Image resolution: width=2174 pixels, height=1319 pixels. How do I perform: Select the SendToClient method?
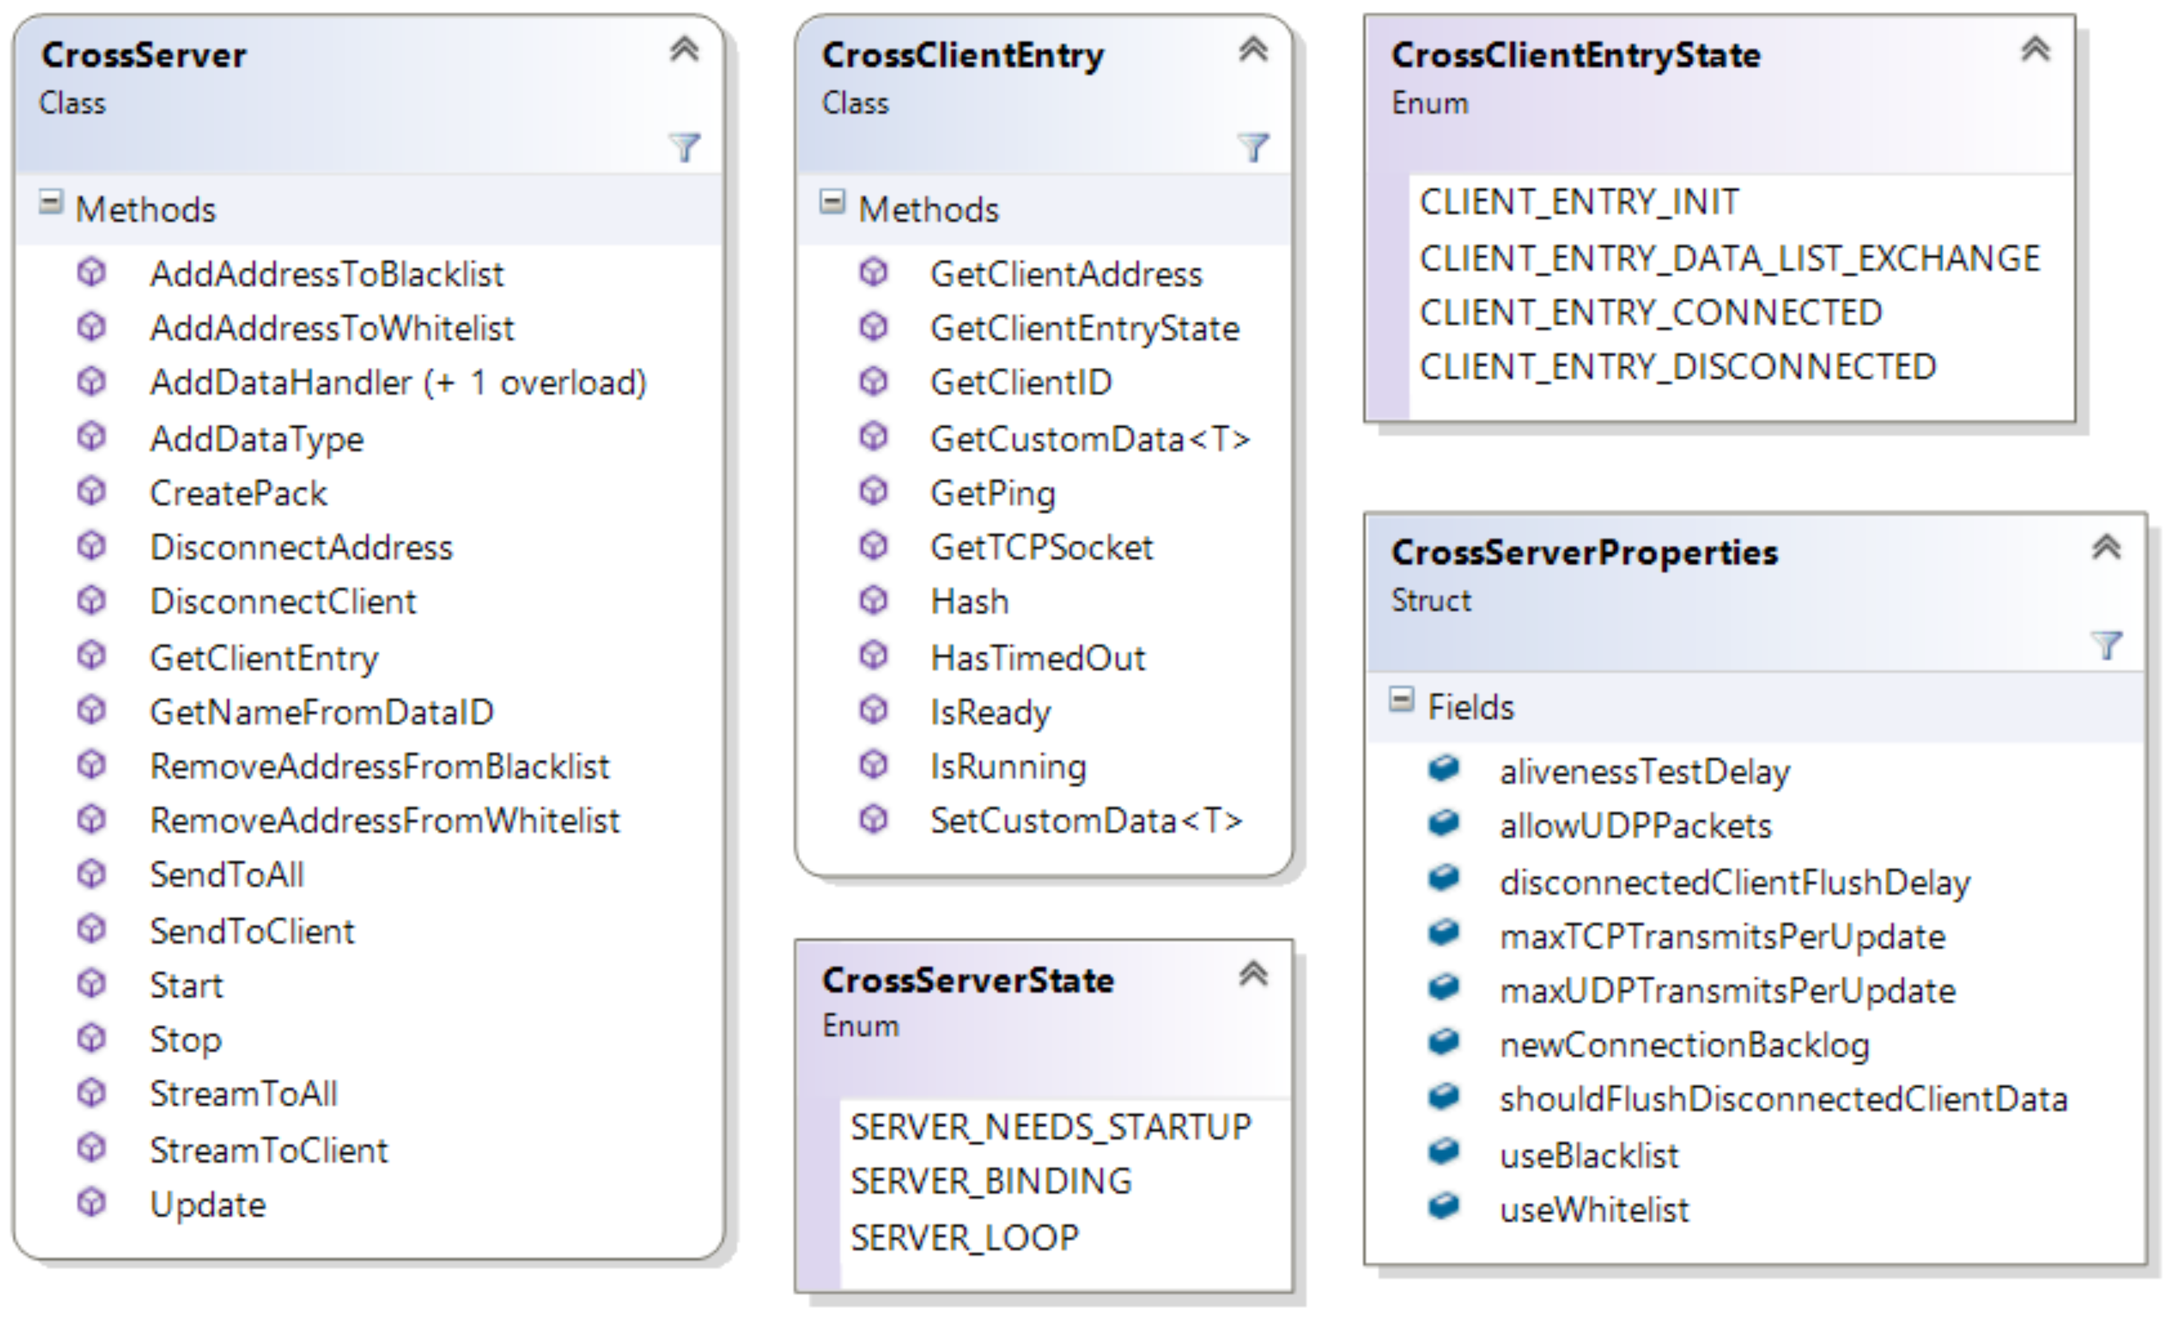252,931
